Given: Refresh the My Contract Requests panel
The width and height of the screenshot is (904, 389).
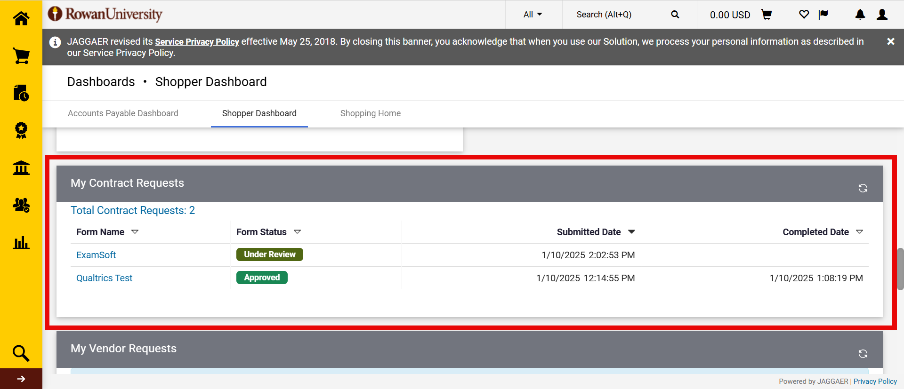Looking at the screenshot, I should pos(863,188).
